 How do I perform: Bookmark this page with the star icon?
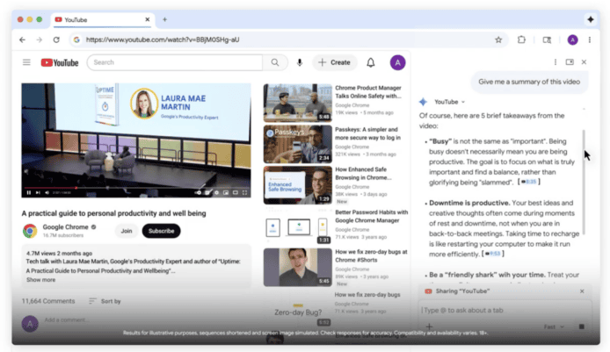[x=498, y=40]
